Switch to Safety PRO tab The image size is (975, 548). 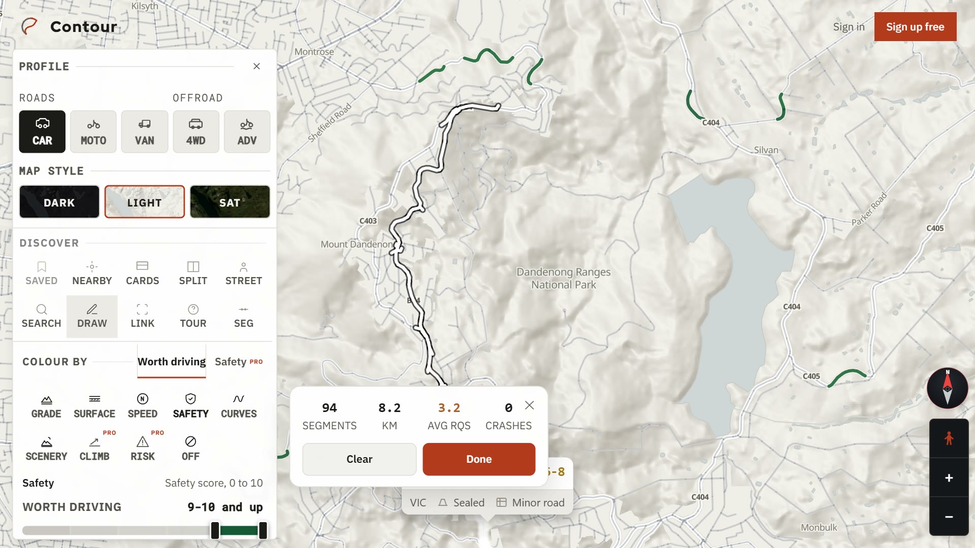239,362
